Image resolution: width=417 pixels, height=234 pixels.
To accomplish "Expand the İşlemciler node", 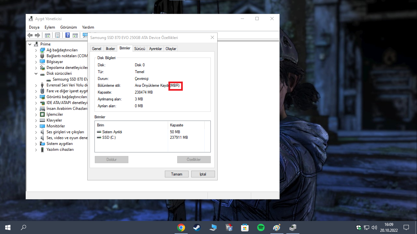I will coord(36,114).
